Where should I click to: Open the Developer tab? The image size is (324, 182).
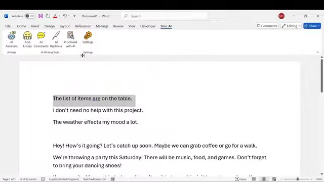(148, 26)
